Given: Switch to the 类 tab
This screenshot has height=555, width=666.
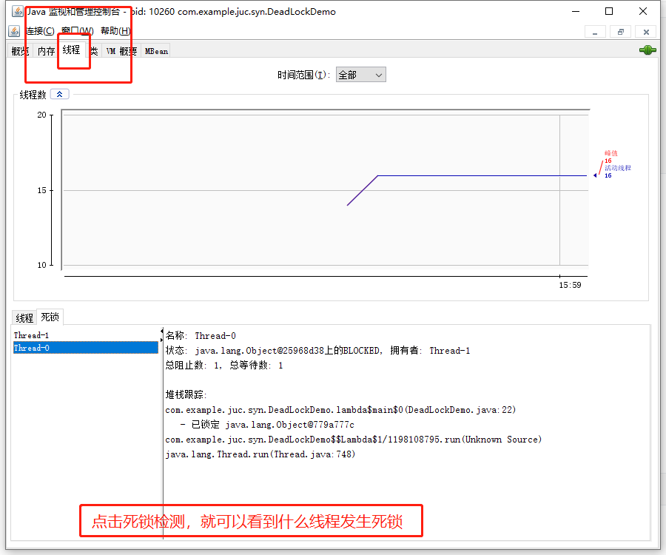Looking at the screenshot, I should click(x=94, y=51).
